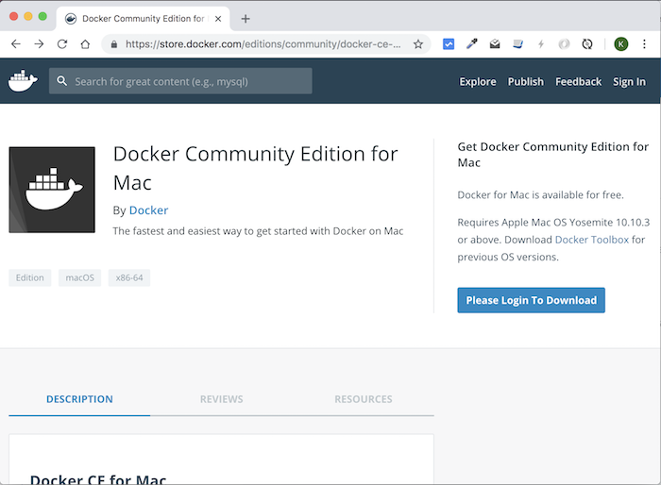Screen dimensions: 661x485
Task: Open the browser home page icon
Action: point(85,43)
